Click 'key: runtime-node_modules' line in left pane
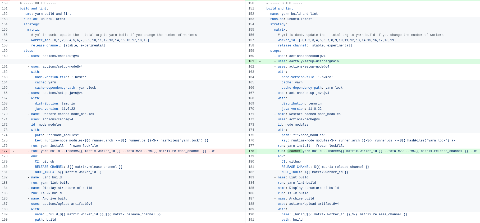The width and height of the screenshot is (480, 223). (x=122, y=140)
